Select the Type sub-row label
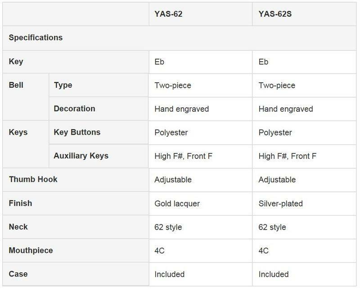360x289 pixels. coord(63,85)
